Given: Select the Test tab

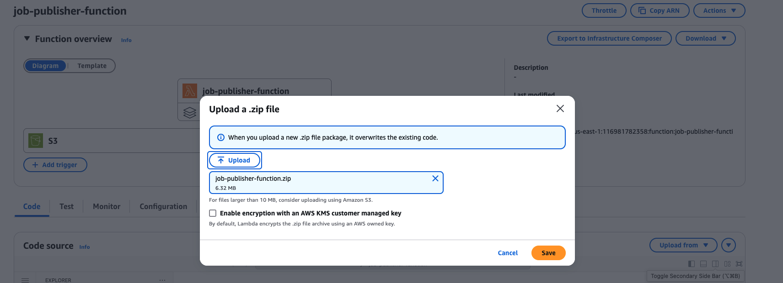Looking at the screenshot, I should pos(66,206).
